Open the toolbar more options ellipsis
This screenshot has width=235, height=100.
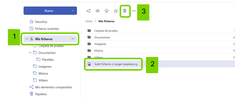pos(134,11)
